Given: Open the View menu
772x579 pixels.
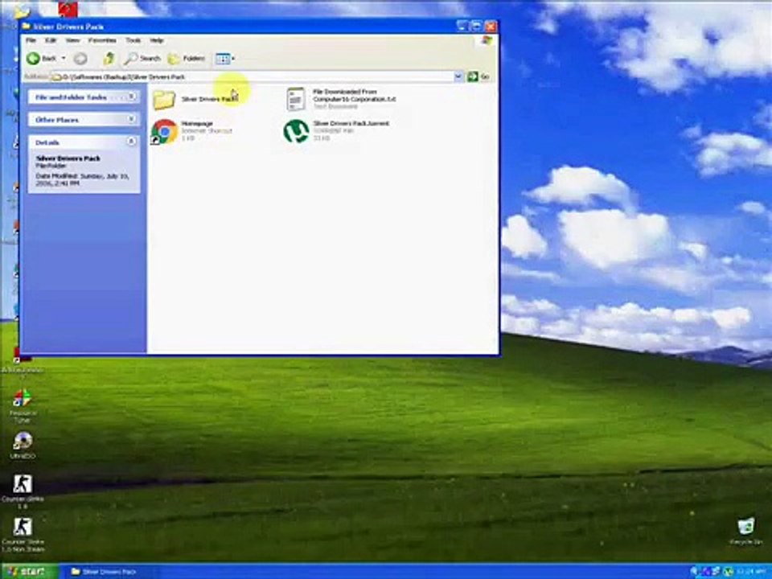Looking at the screenshot, I should 72,40.
